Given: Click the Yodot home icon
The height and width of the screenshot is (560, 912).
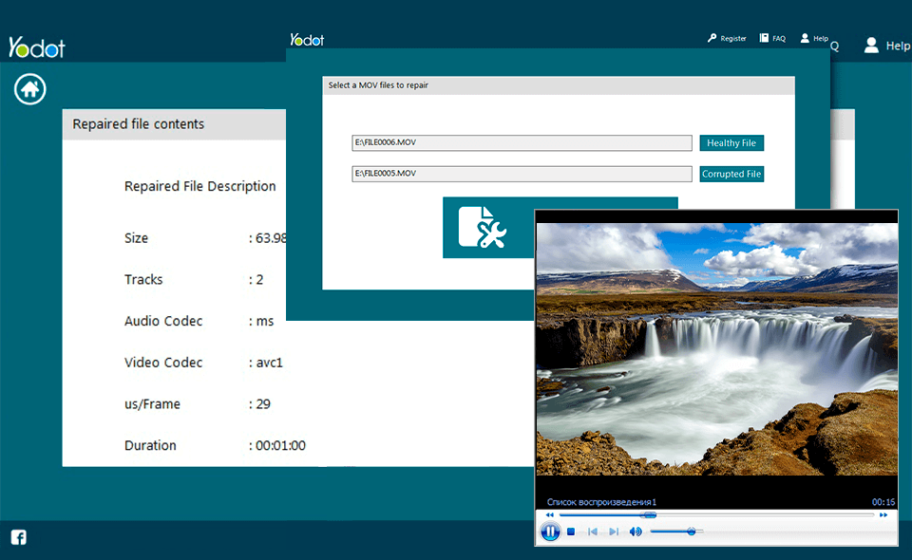Looking at the screenshot, I should (x=29, y=88).
